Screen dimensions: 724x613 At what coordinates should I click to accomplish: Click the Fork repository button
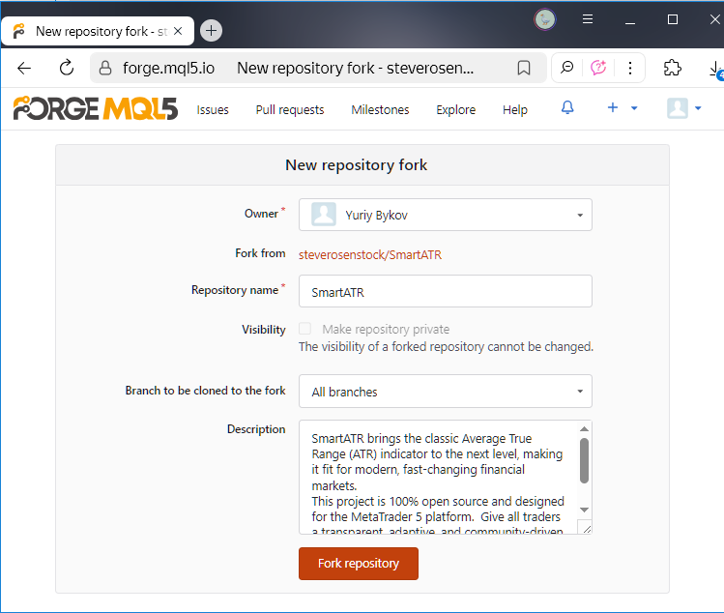tap(359, 564)
